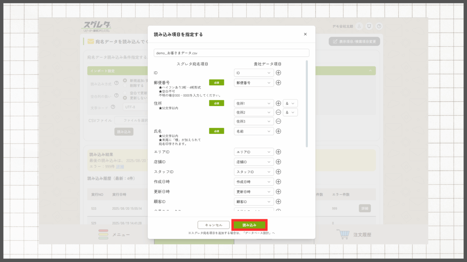Click the demo_お客さまデータ.csv filename field
The image size is (467, 262).
click(231, 53)
